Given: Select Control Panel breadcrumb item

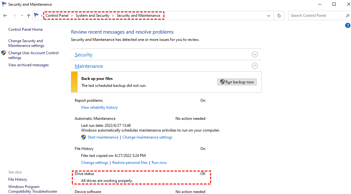Looking at the screenshot, I should pos(57,16).
